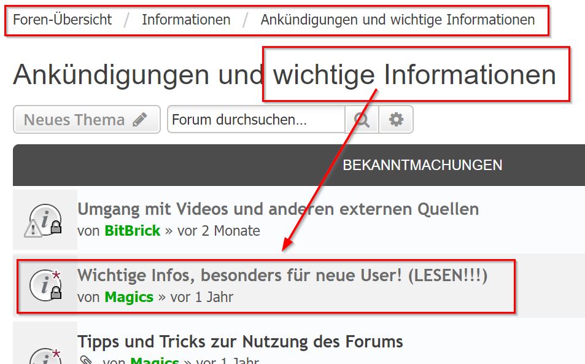Click announcement icon beside "Tipps und Tricks"

[x=45, y=356]
